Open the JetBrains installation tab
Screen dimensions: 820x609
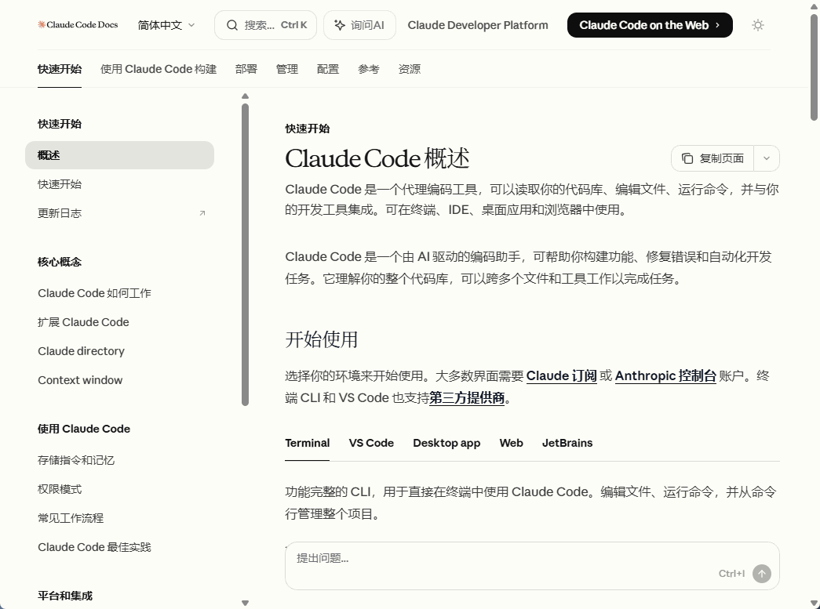(567, 443)
